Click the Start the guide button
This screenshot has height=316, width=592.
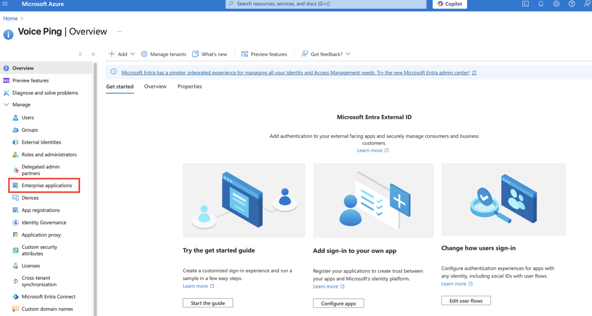click(x=208, y=303)
